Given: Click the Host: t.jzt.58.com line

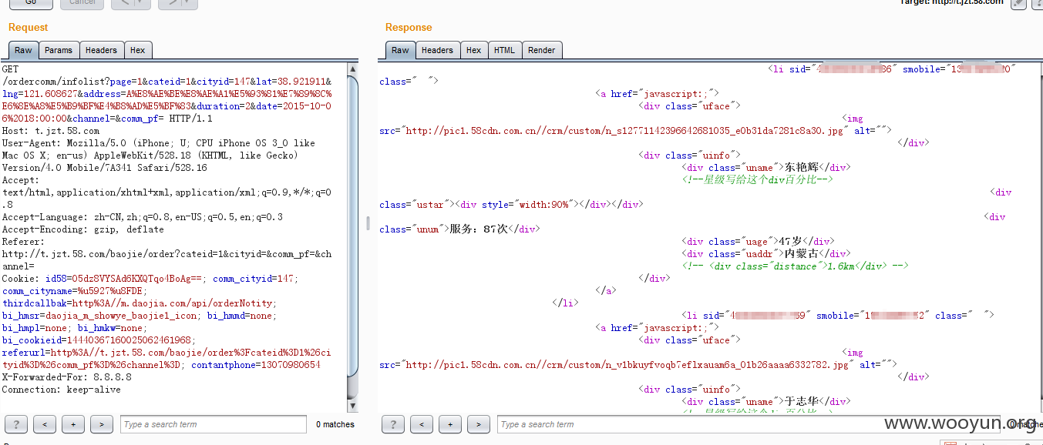Looking at the screenshot, I should click(51, 131).
